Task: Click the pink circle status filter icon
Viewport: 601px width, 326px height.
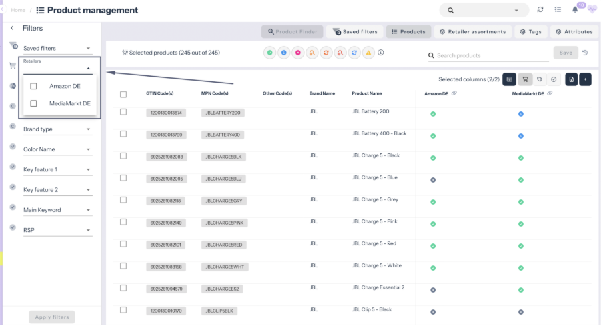Action: click(298, 53)
